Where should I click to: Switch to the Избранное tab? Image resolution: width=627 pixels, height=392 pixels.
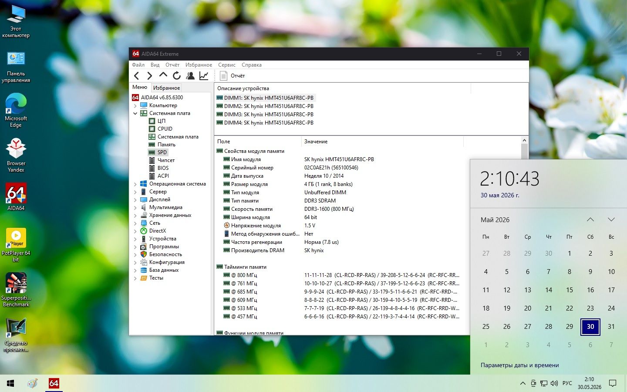166,88
